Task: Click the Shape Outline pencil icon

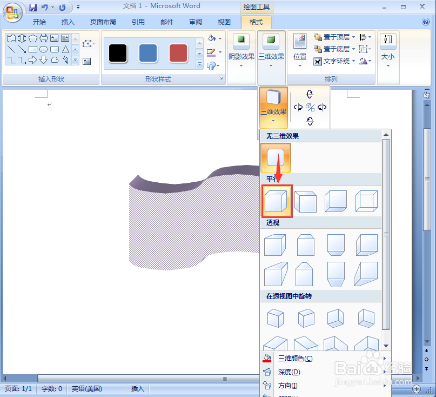Action: (x=211, y=52)
